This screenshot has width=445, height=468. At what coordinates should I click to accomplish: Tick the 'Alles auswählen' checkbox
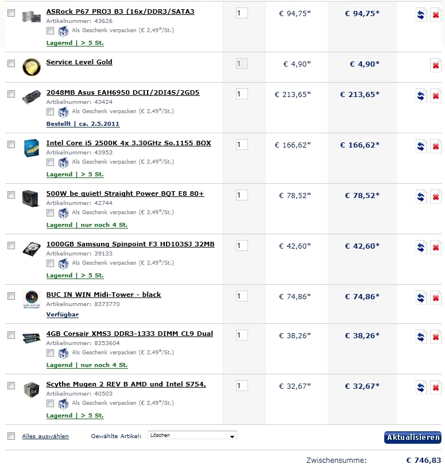click(x=11, y=436)
